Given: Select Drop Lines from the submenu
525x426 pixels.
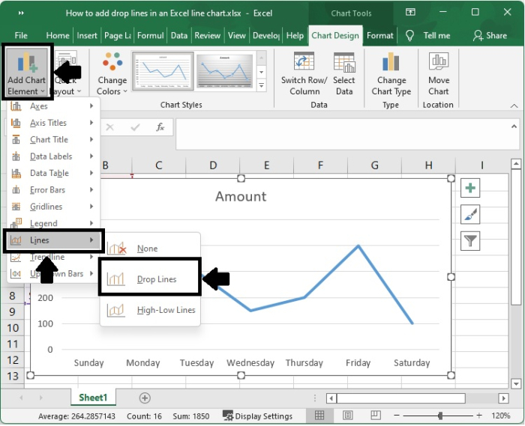Looking at the screenshot, I should pos(156,279).
